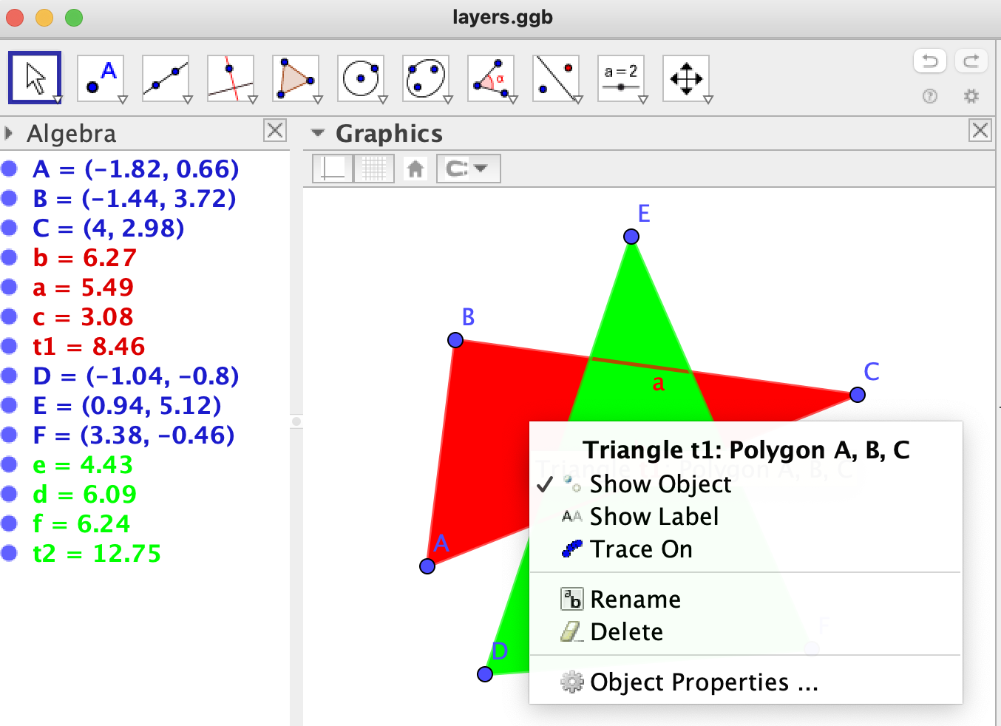Select the Ellipse tool
This screenshot has height=726, width=1001.
pyautogui.click(x=425, y=78)
